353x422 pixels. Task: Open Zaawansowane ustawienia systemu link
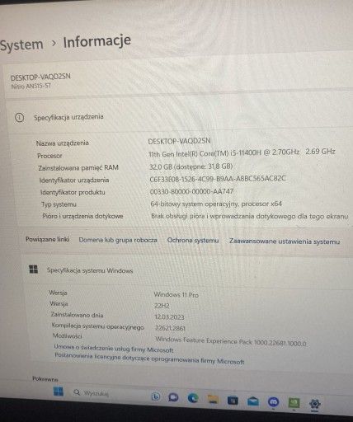(285, 241)
